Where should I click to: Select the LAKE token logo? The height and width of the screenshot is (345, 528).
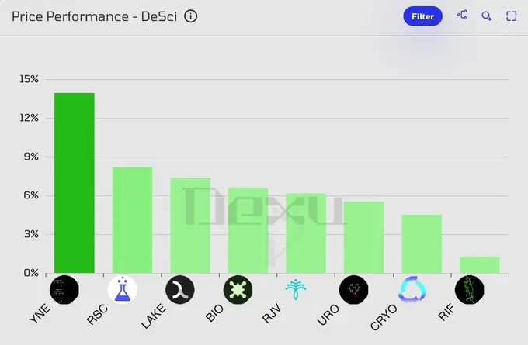point(180,289)
